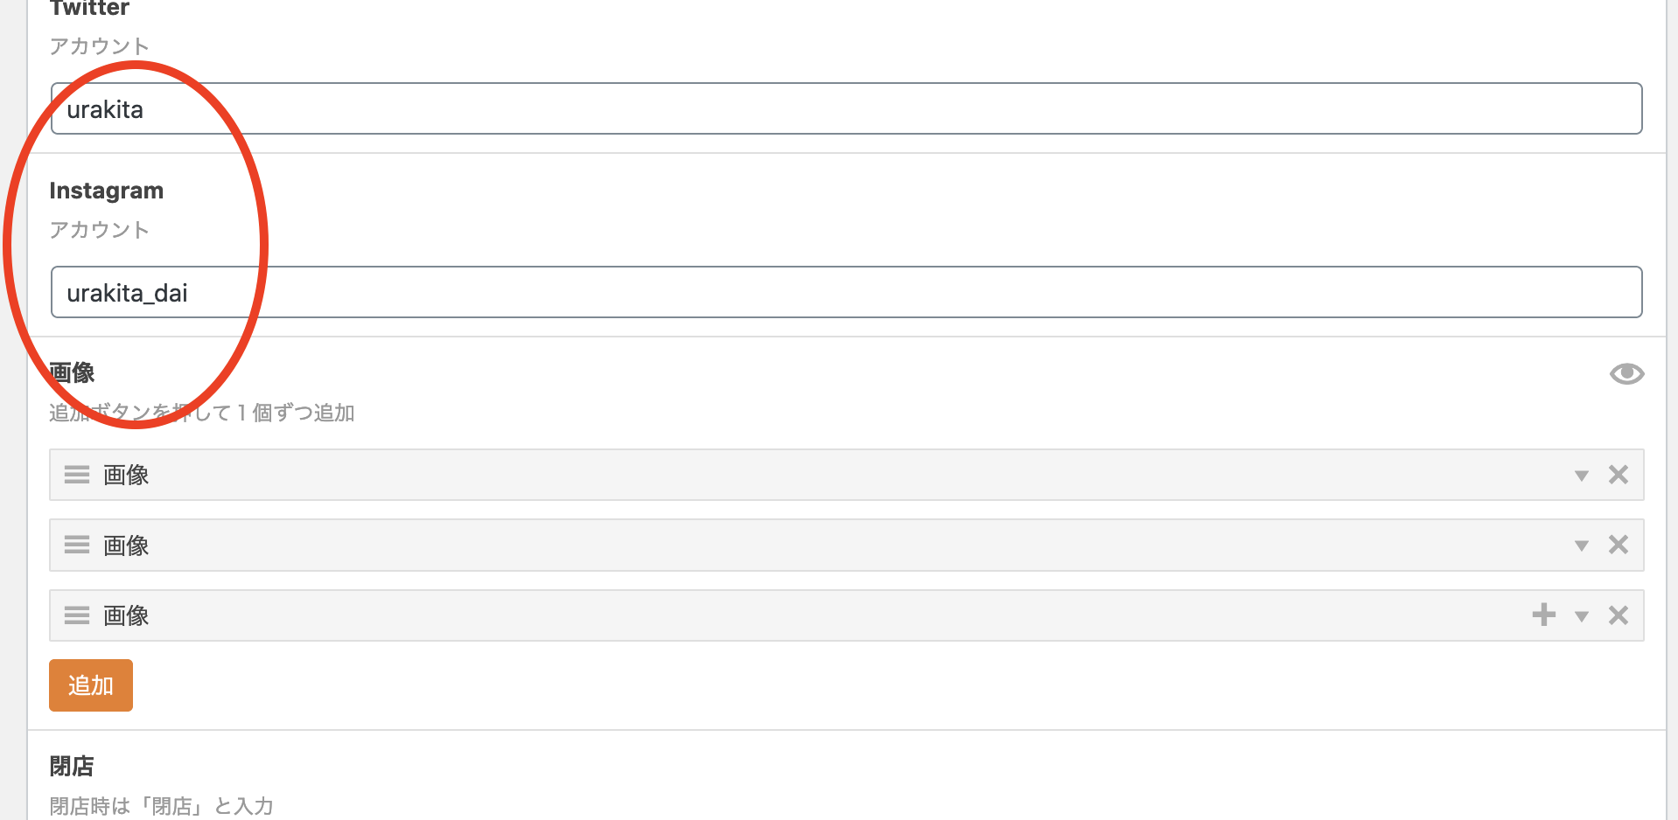Focus the Instagram field containing urakita_dai
The image size is (1678, 820).
pos(846,292)
